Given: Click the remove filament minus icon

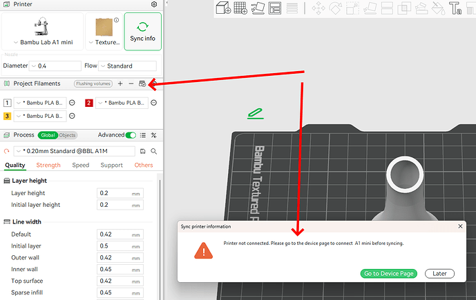Looking at the screenshot, I should tap(131, 83).
